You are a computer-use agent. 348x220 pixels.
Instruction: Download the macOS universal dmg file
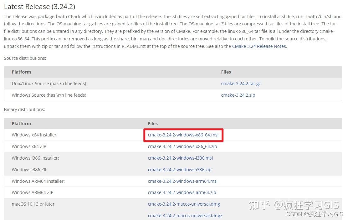click(x=184, y=204)
